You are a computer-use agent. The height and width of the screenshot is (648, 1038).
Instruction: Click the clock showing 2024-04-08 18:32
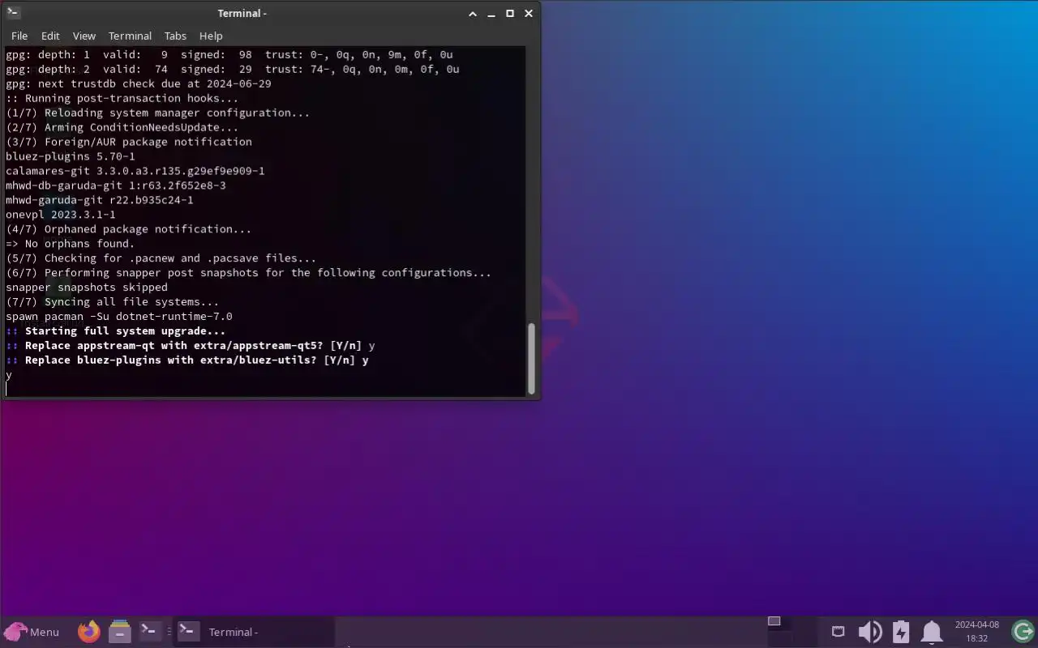[x=977, y=632]
